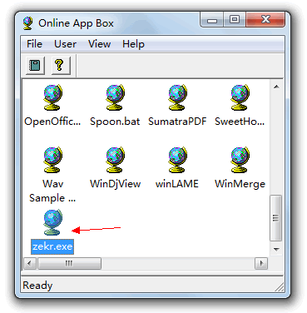Click the yellow question mark help button
Screen dimensions: 307x313
pyautogui.click(x=61, y=66)
